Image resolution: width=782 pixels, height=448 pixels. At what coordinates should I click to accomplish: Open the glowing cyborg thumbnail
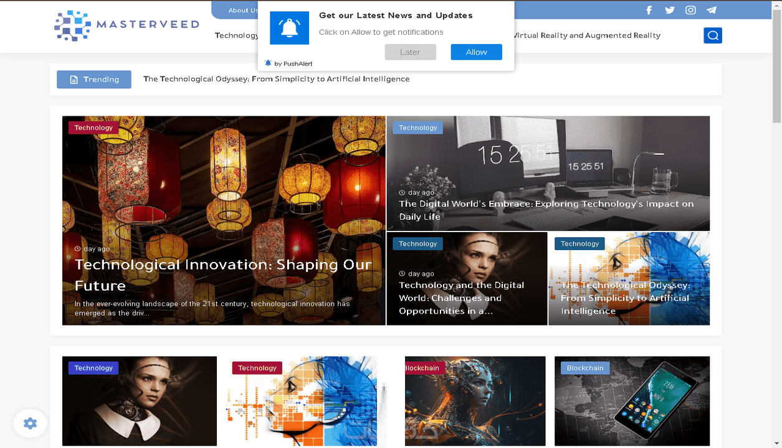475,401
